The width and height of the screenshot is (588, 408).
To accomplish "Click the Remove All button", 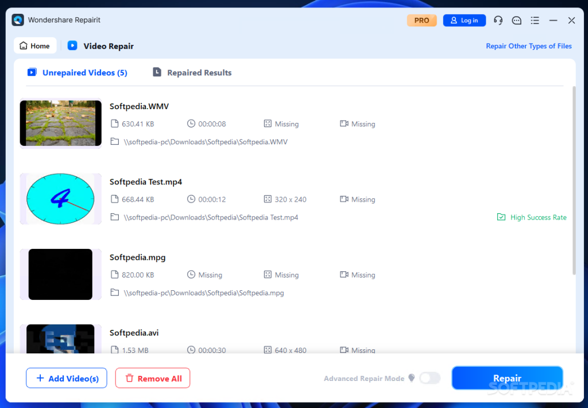I will [153, 378].
